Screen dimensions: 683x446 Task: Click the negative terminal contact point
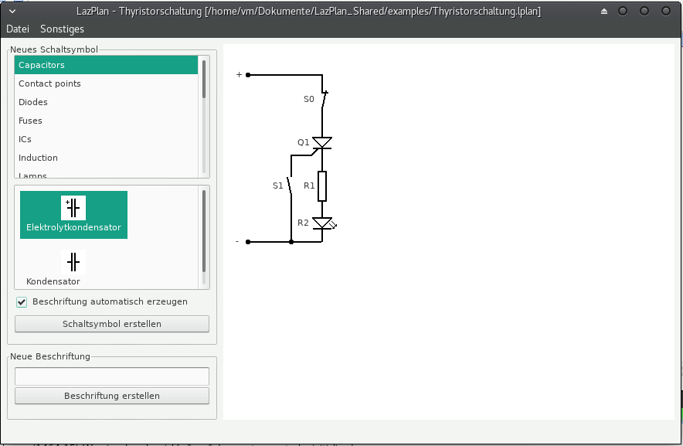(248, 242)
